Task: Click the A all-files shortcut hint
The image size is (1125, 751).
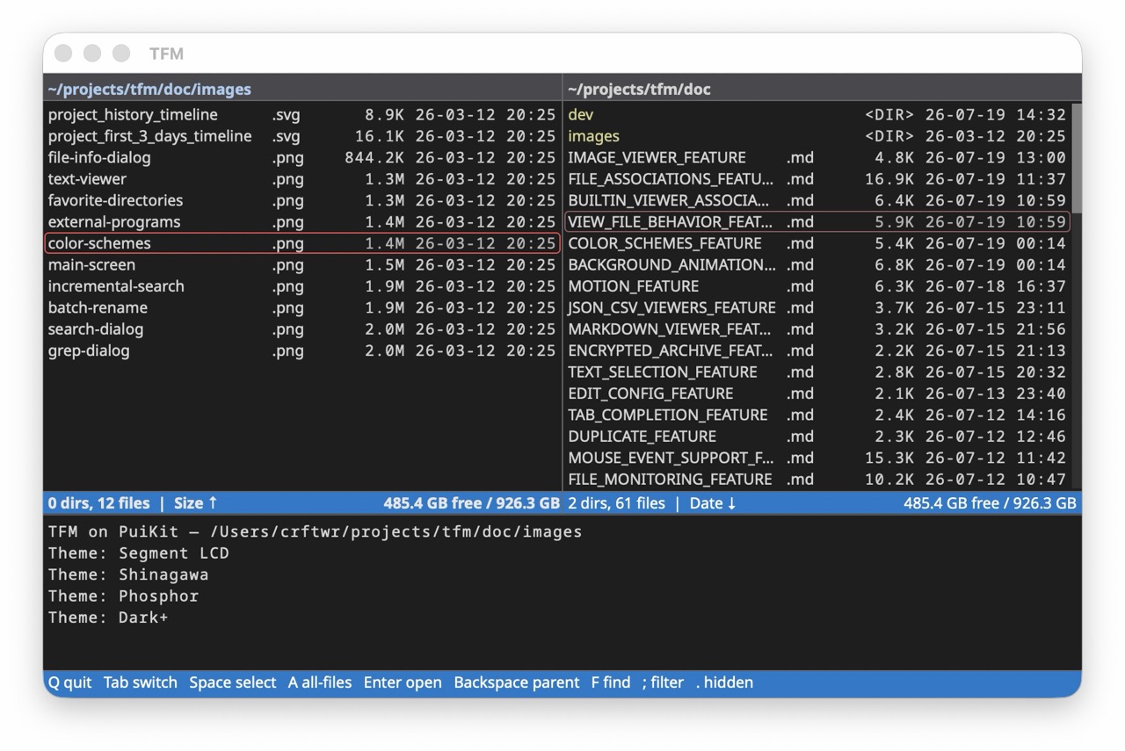Action: pos(320,682)
